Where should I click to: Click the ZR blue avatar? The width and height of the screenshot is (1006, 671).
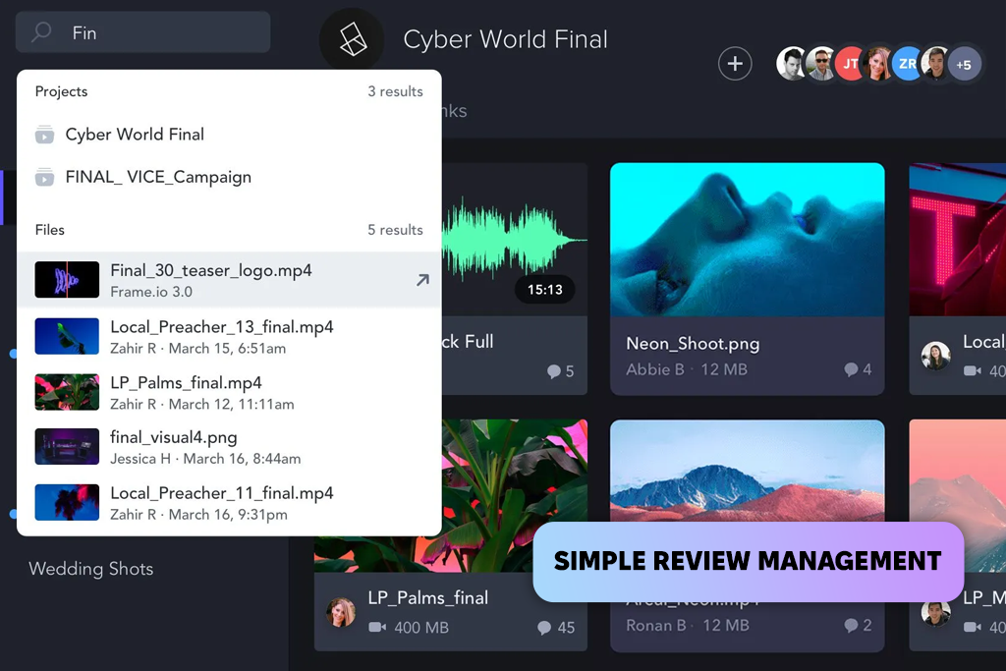click(907, 64)
